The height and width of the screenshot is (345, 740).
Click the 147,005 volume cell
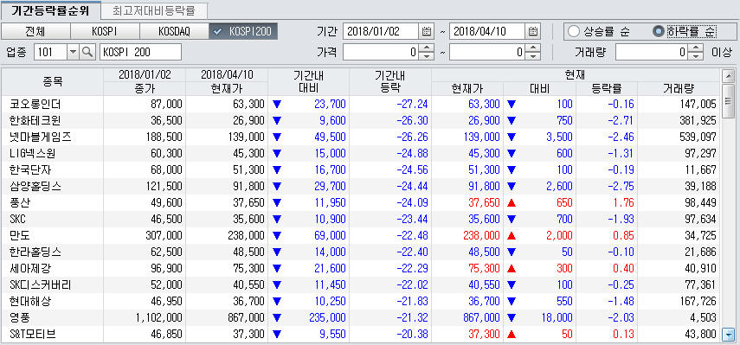(697, 104)
